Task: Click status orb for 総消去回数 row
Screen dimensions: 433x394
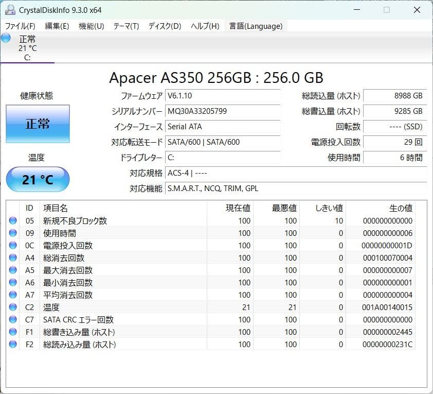Action: tap(13, 258)
